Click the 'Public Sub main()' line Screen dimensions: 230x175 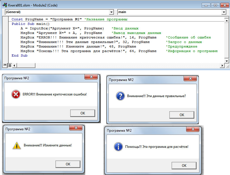tap(31, 24)
